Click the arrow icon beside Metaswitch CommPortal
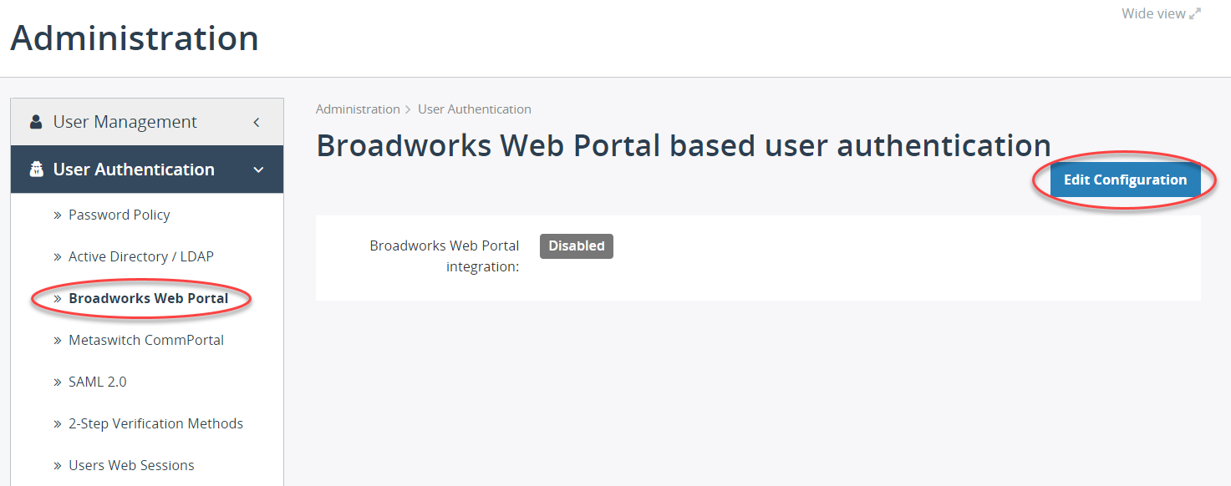The width and height of the screenshot is (1231, 486). pos(56,340)
